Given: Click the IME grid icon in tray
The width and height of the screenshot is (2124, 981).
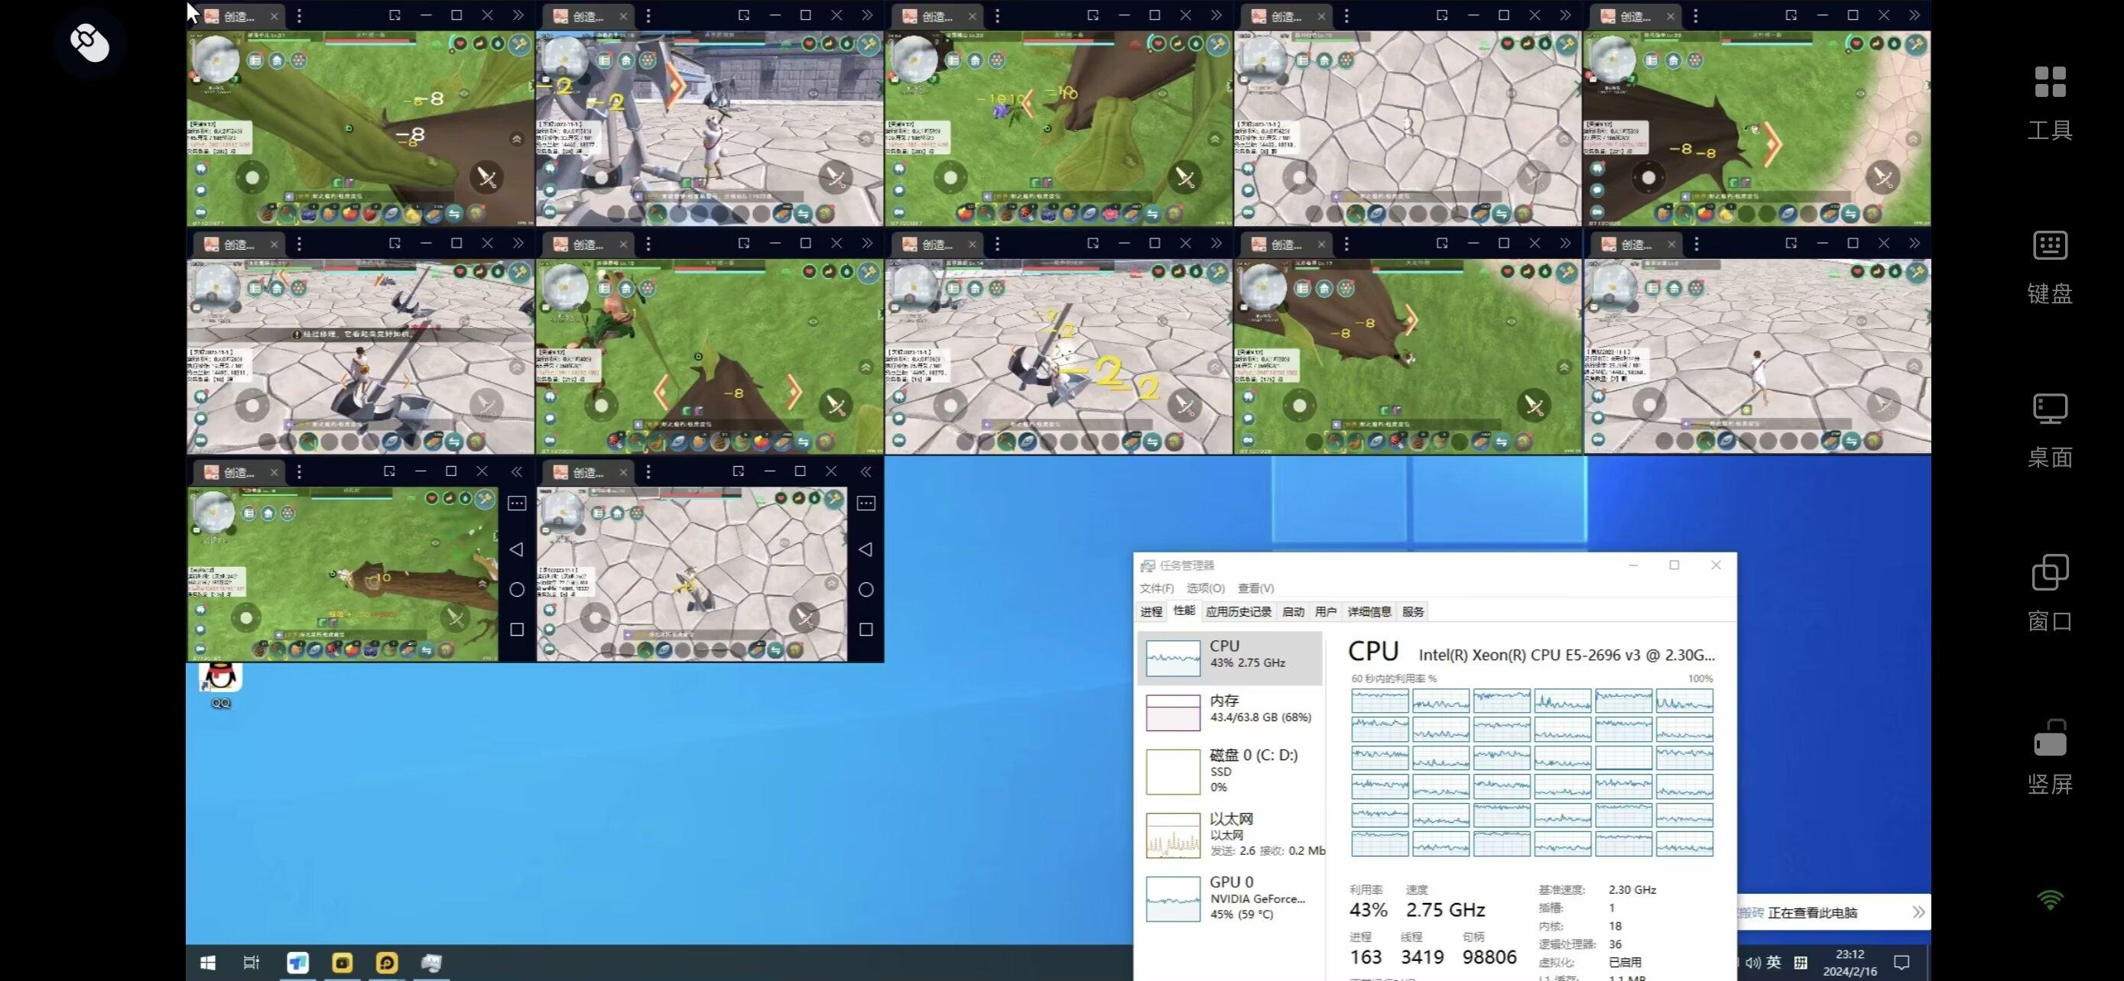Looking at the screenshot, I should click(x=1801, y=962).
